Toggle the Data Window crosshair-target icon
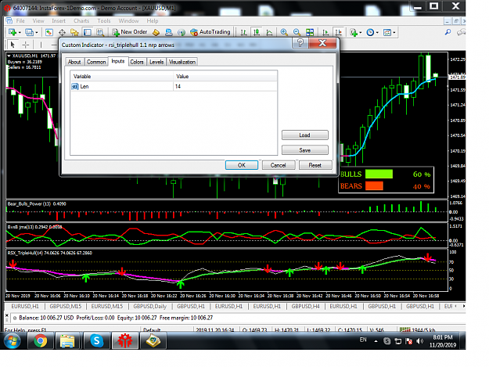Image resolution: width=489 pixels, height=367 pixels. click(62, 32)
